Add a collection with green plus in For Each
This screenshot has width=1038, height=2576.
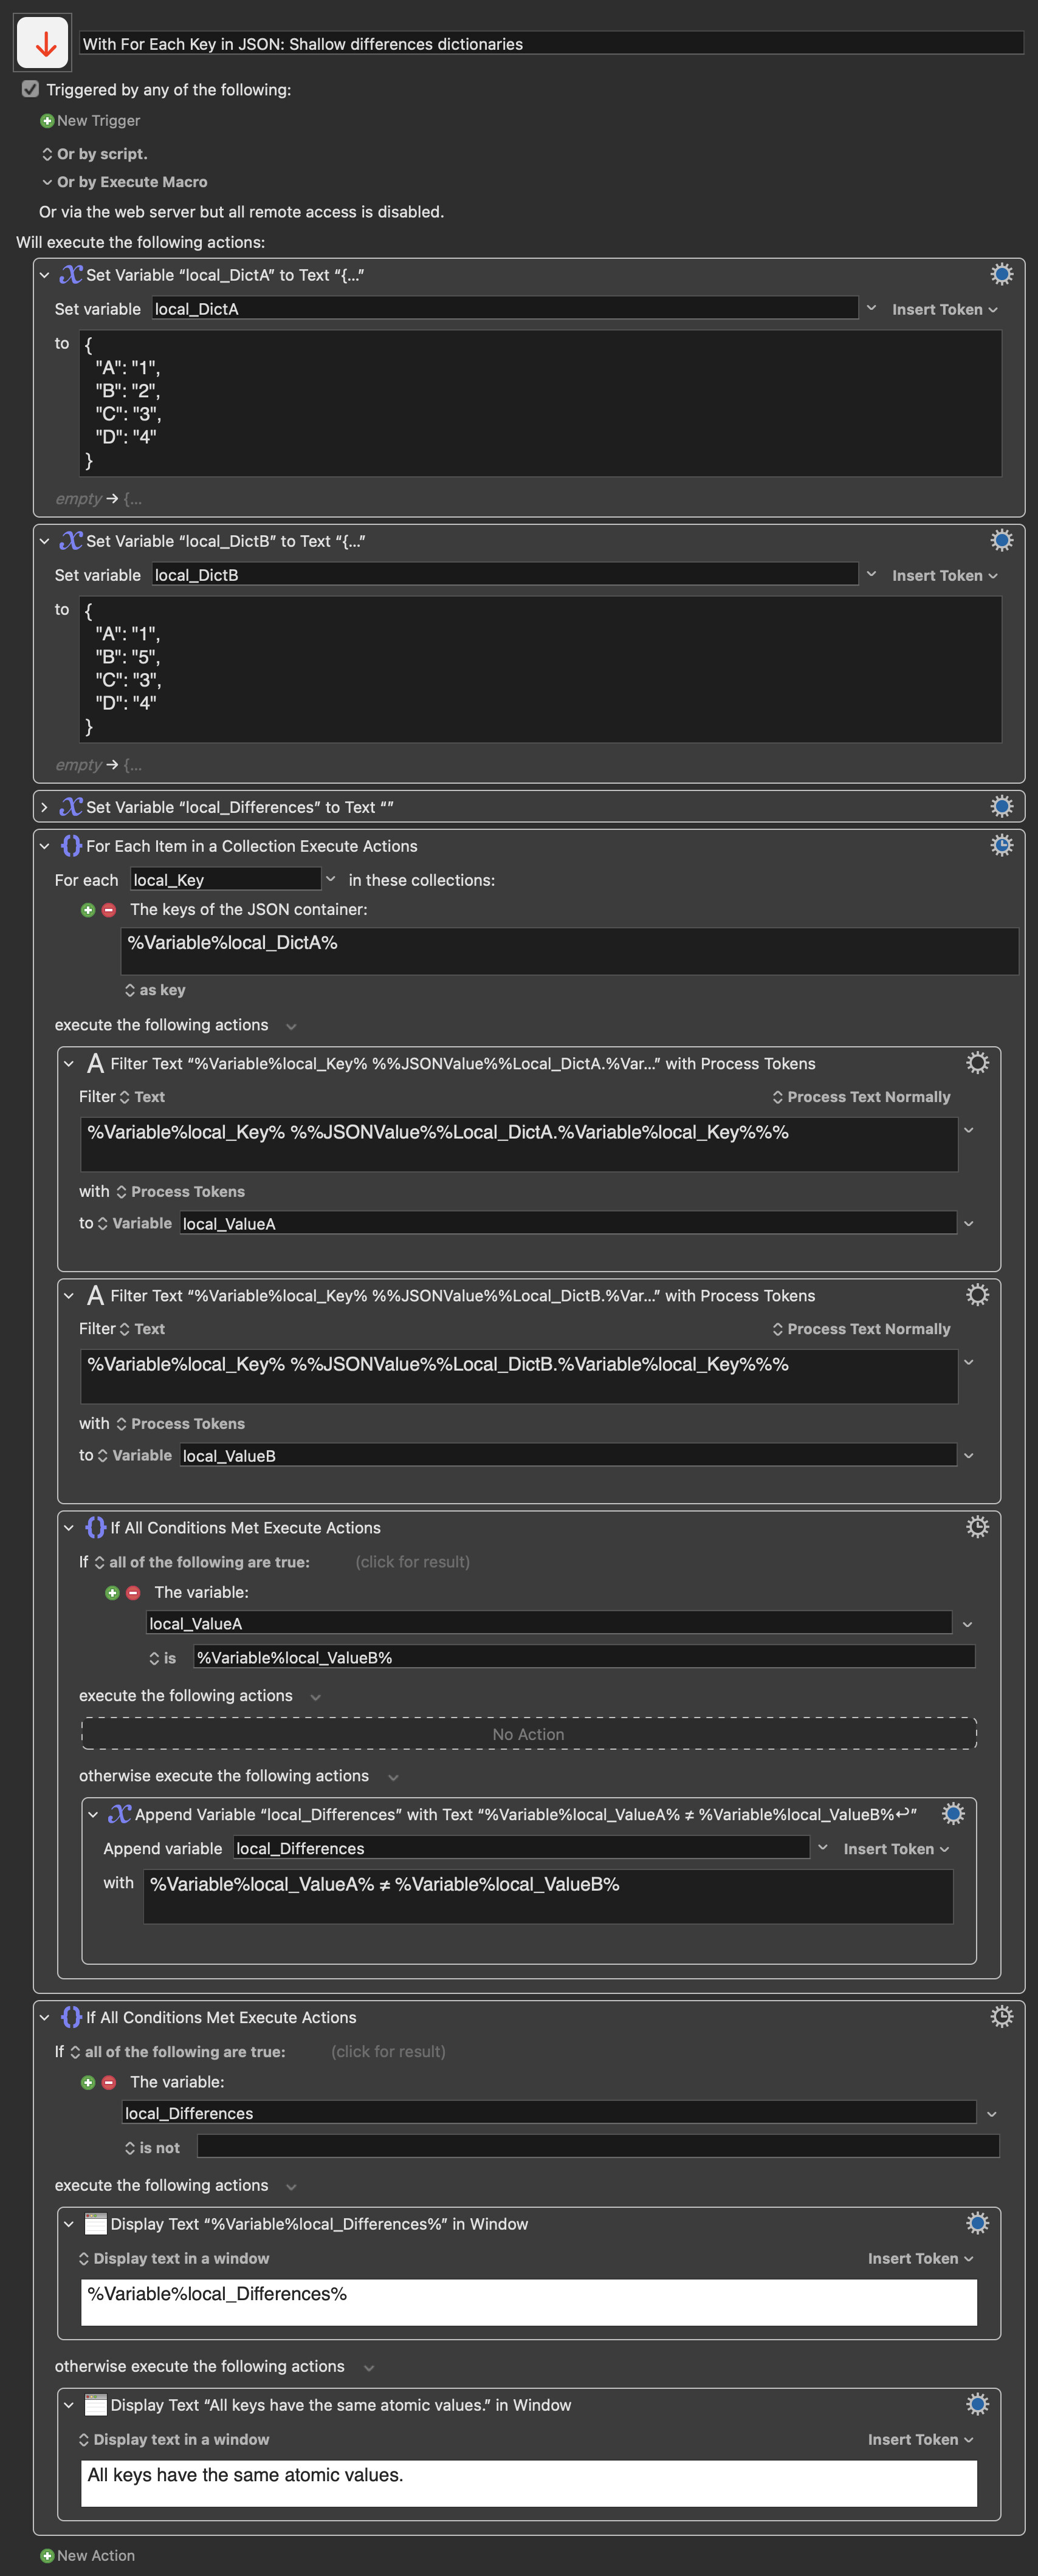pos(88,910)
